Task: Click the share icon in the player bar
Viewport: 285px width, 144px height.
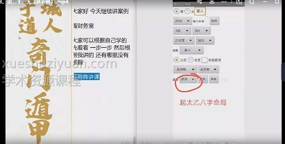Action: pos(200,2)
